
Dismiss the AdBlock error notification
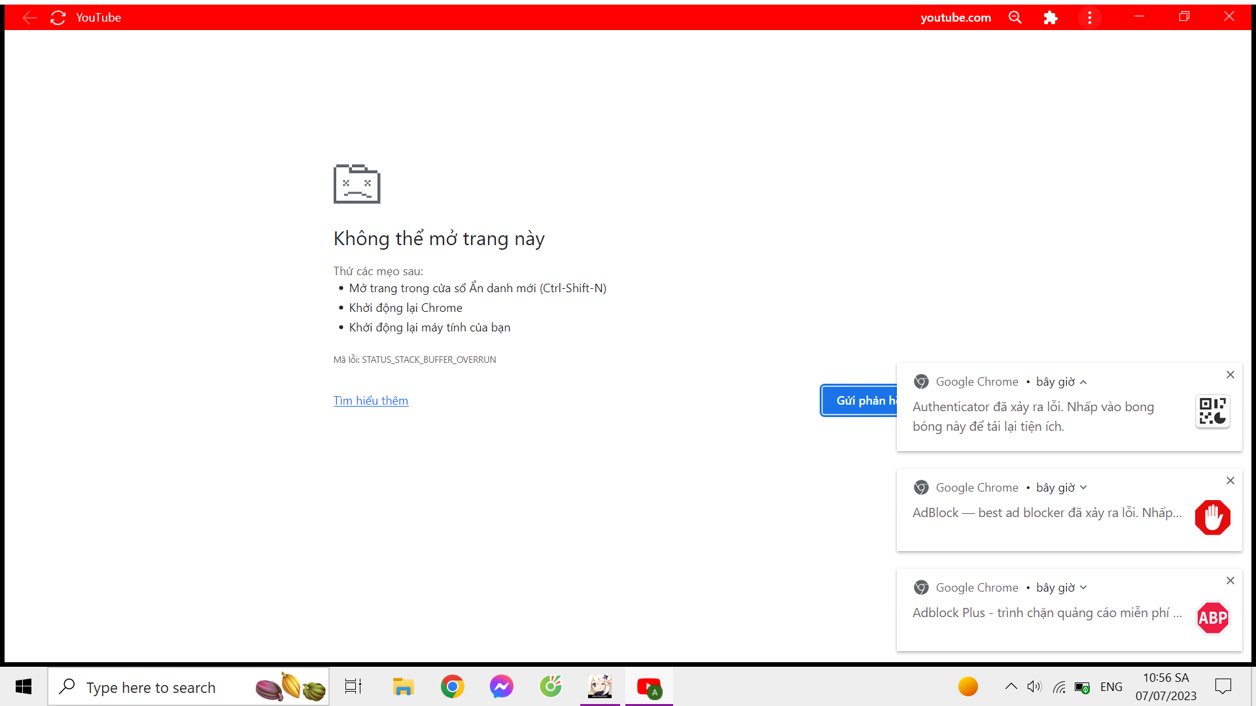1230,480
